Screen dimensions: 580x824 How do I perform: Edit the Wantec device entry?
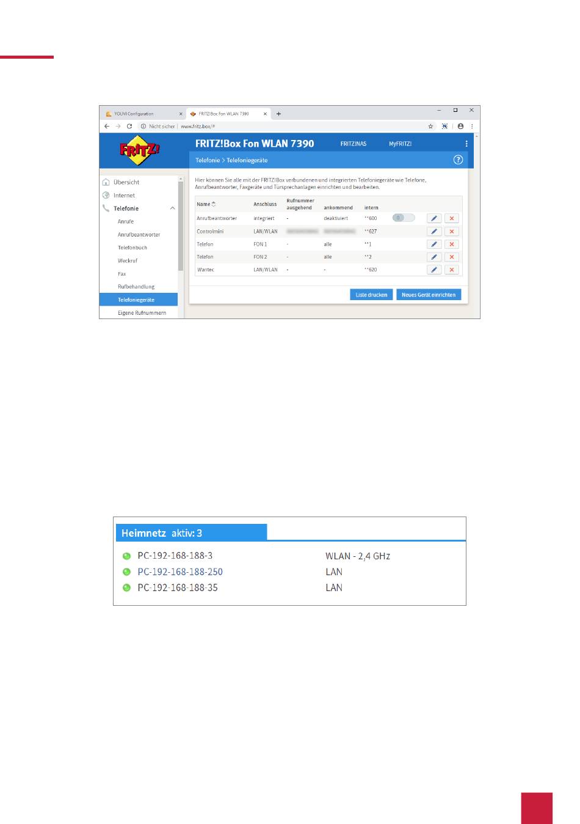tap(434, 270)
